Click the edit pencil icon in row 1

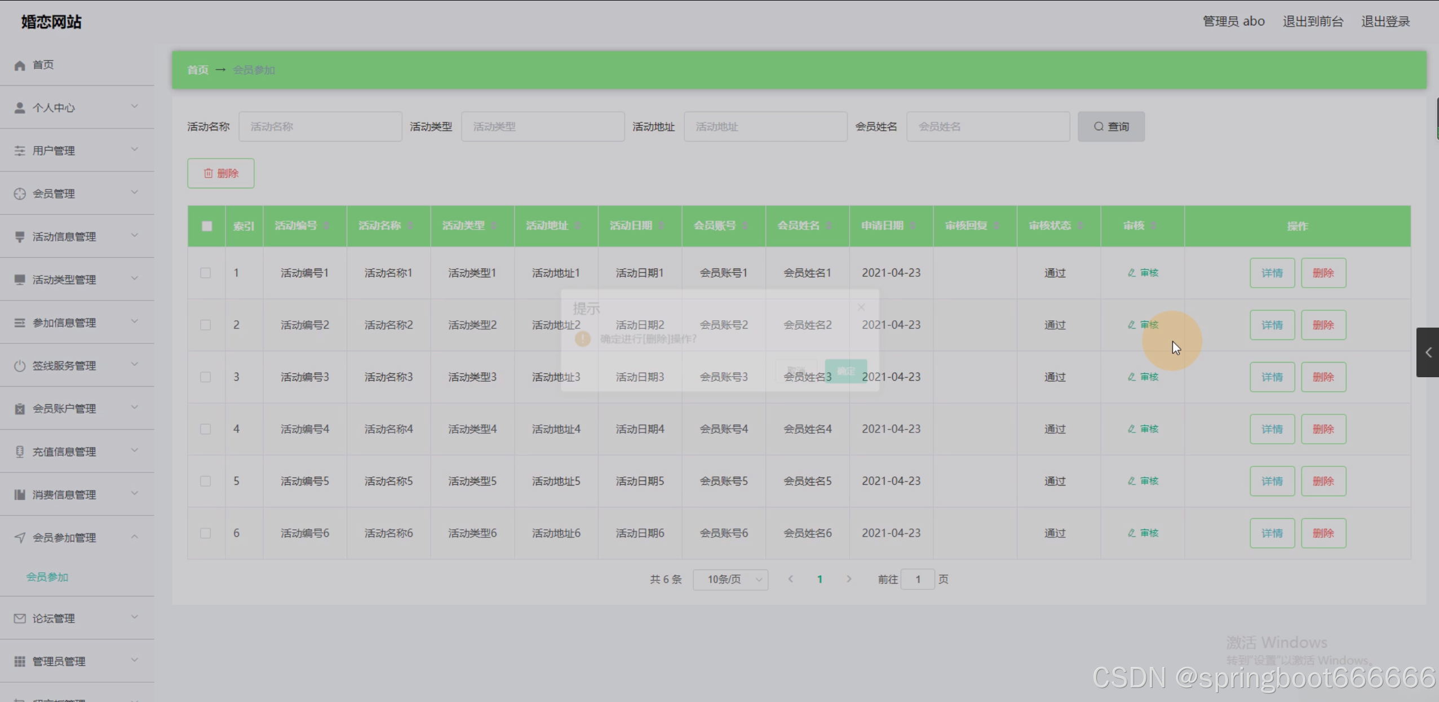point(1131,273)
